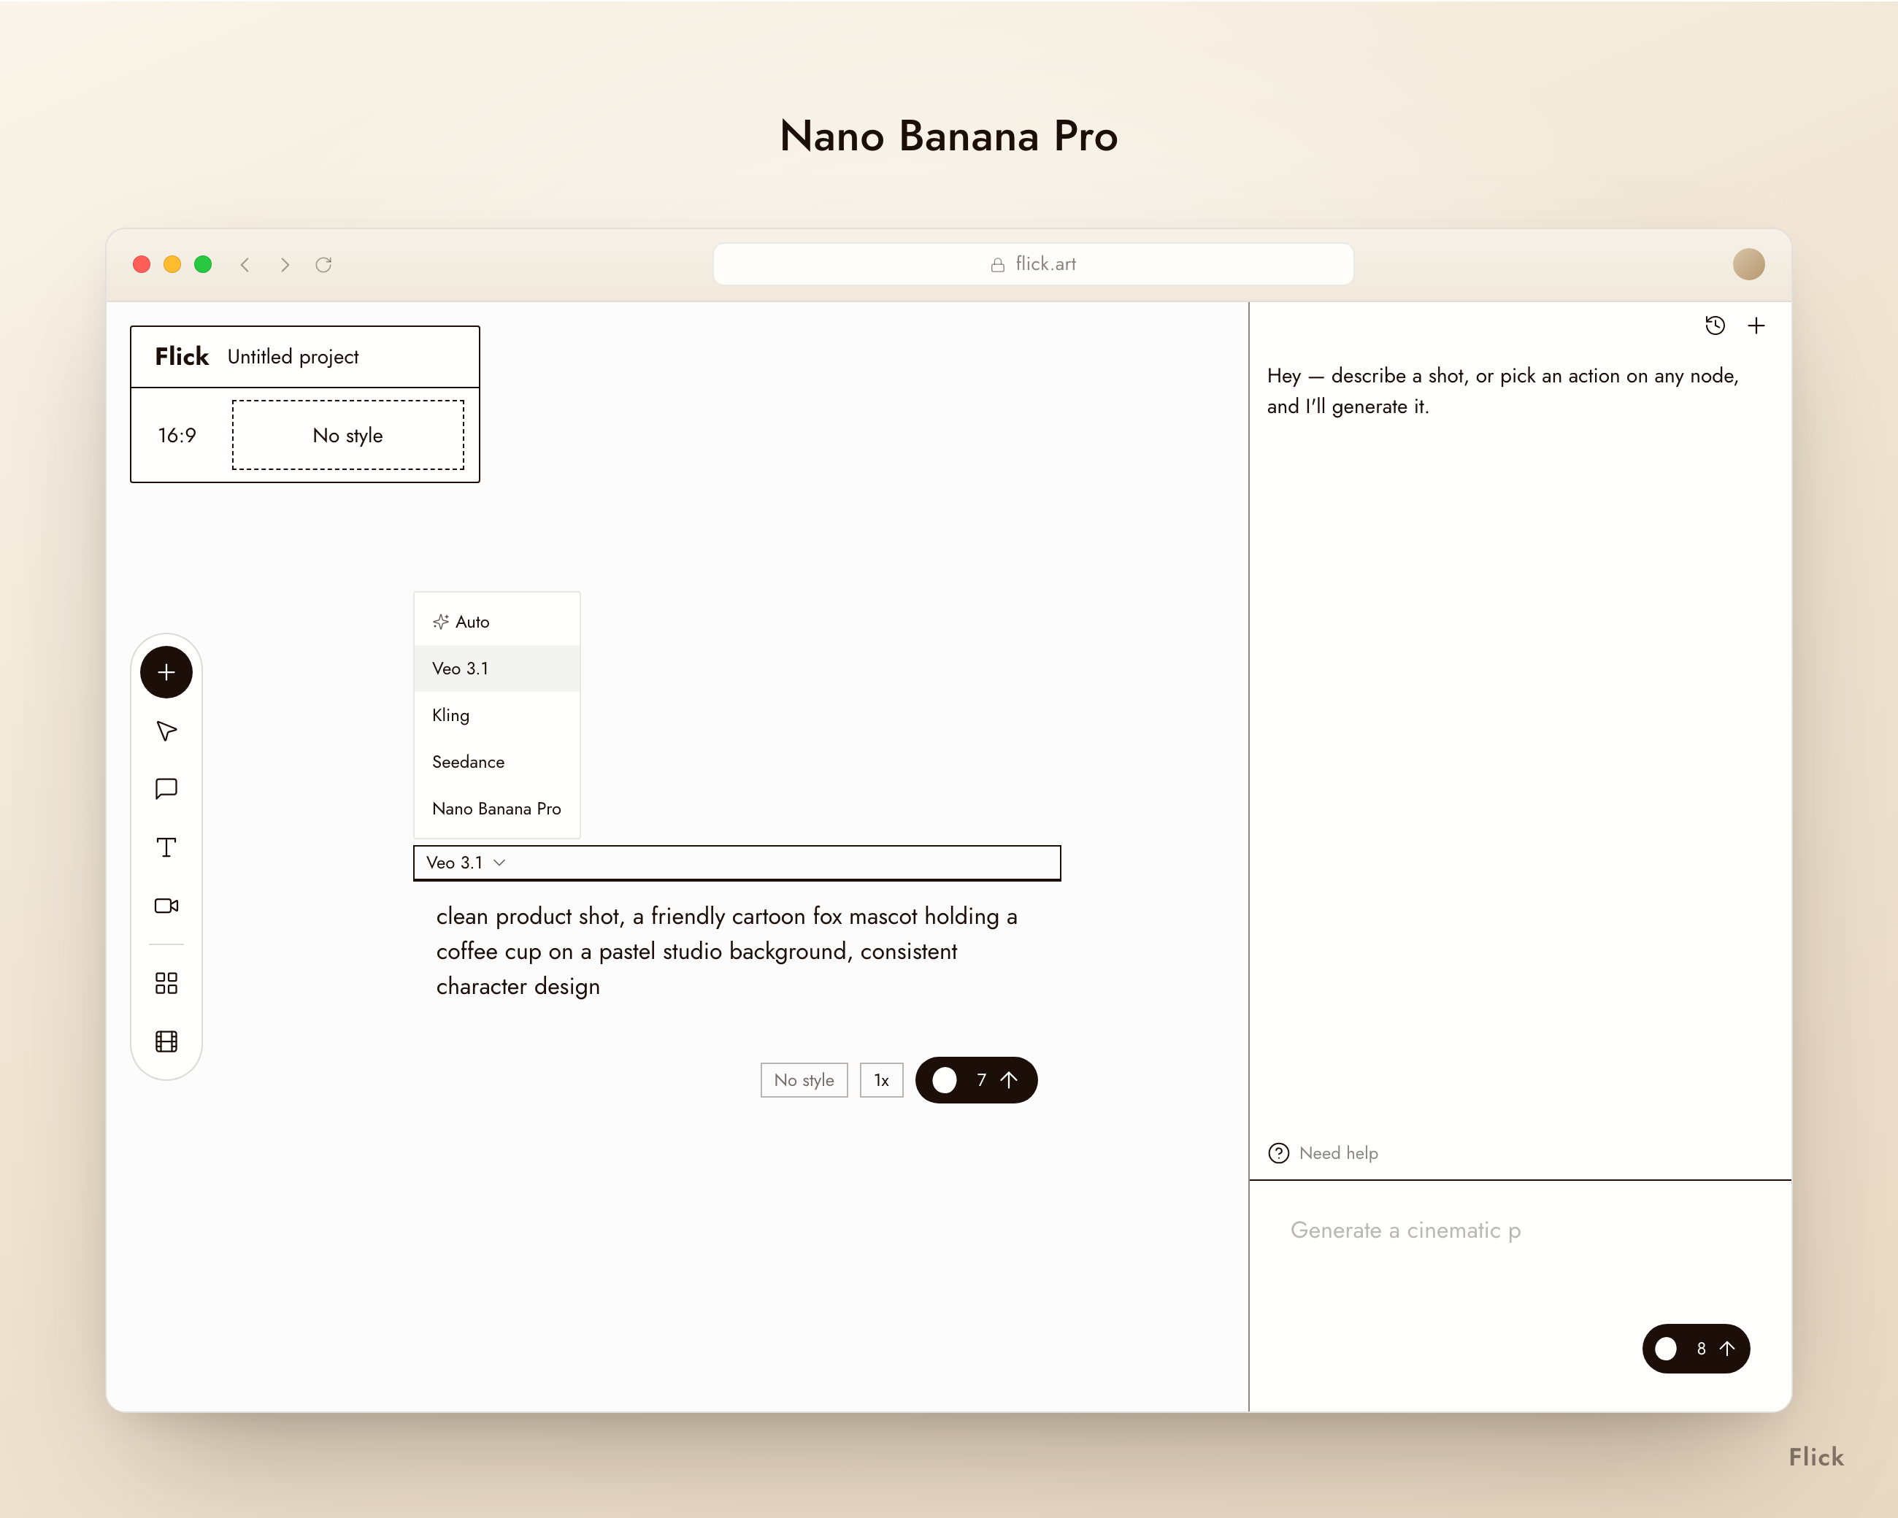Open the prompt No style button
Screen dimensions: 1898x1518
(x=804, y=1080)
